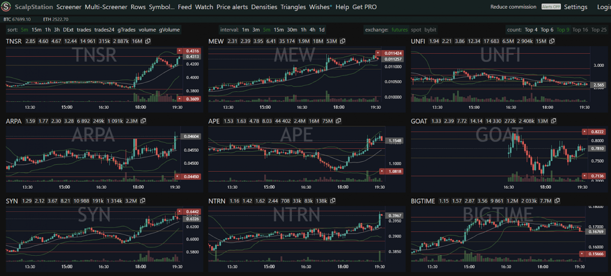611x276 pixels.
Task: Open the Triangles page
Action: pos(293,7)
